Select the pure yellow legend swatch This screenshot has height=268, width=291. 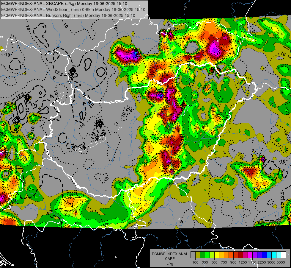coord(217,255)
